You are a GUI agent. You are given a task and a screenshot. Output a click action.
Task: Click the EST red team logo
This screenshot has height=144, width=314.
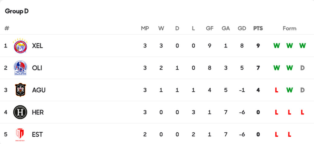20,134
